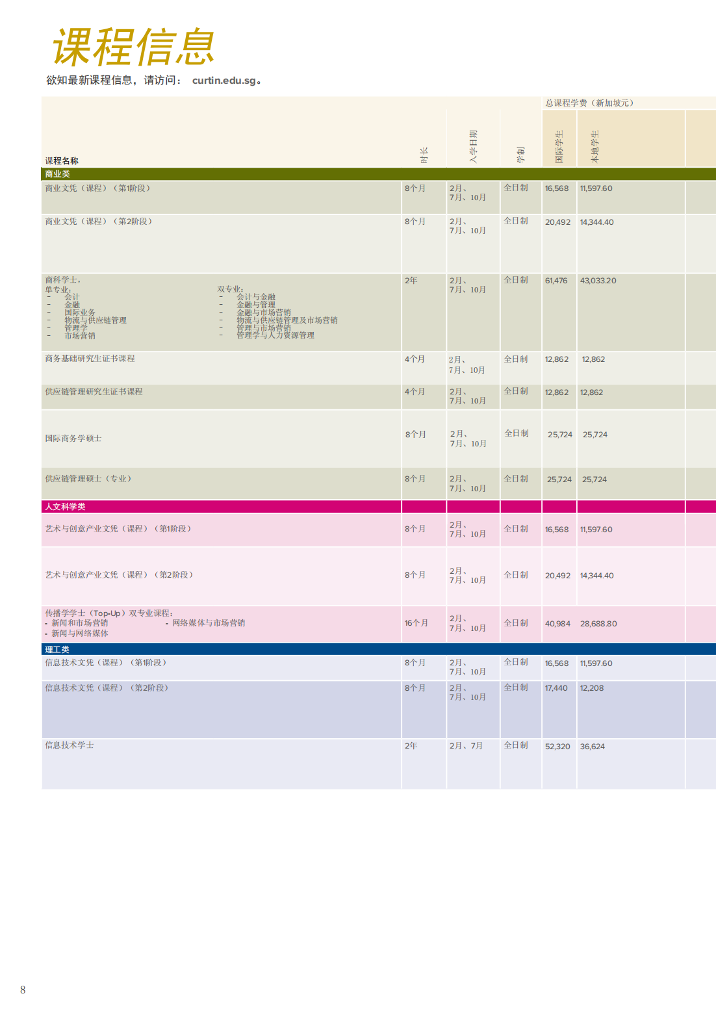716x1013 pixels.
Task: Click the 16个月 duration cell
Action: (x=416, y=623)
